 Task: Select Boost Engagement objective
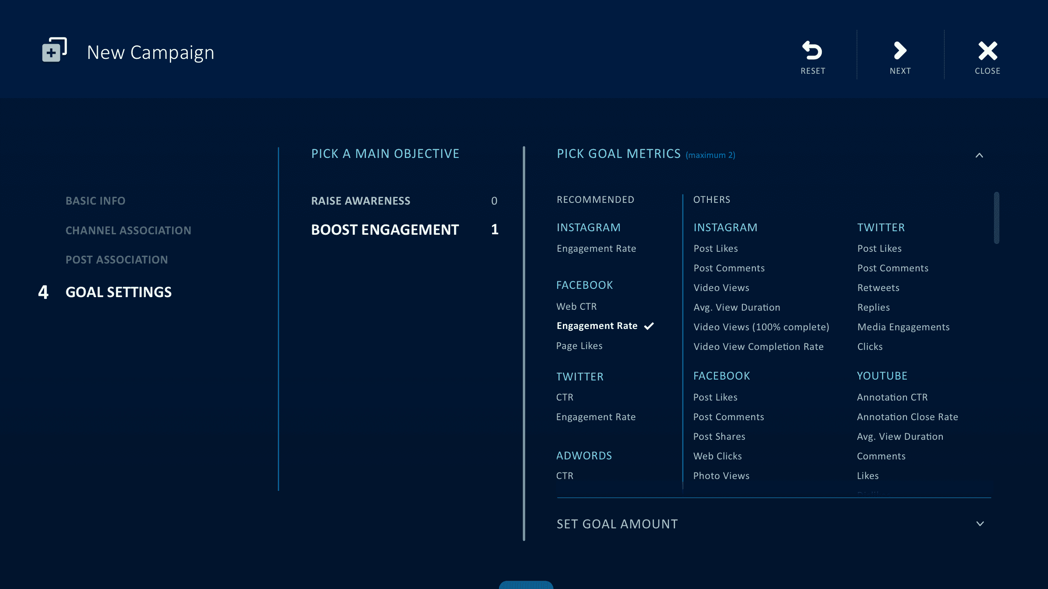[x=385, y=229]
